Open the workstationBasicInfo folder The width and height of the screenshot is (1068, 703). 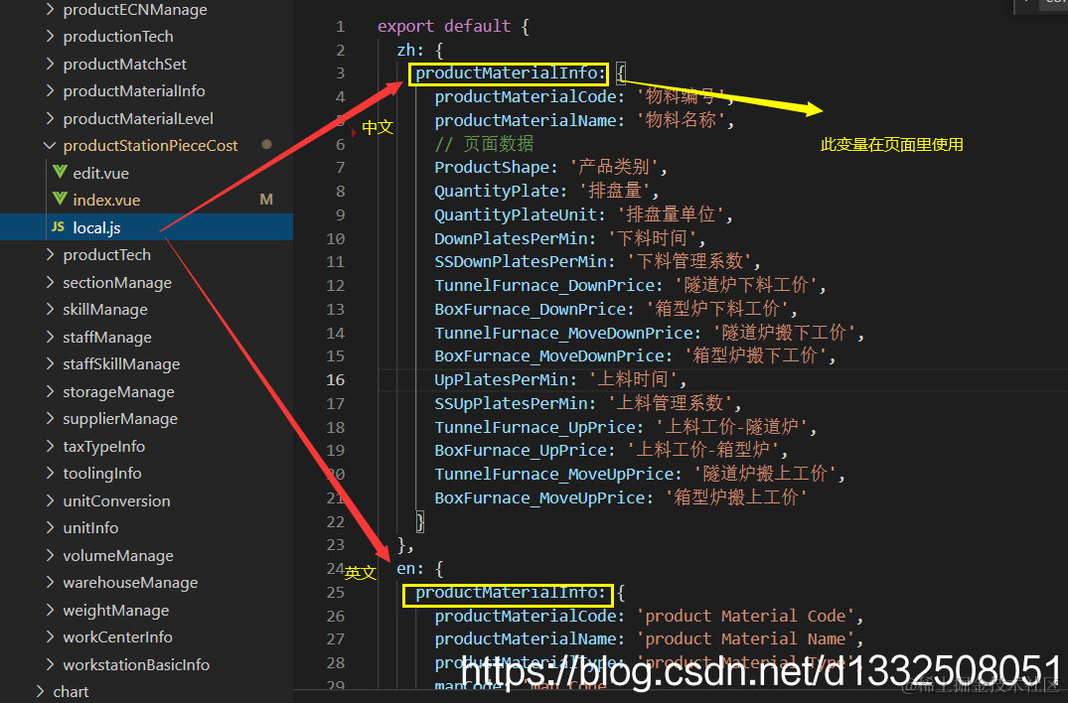coord(136,664)
